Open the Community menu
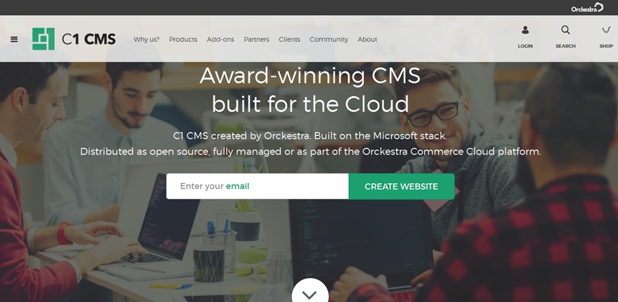The height and width of the screenshot is (302, 618). [329, 39]
